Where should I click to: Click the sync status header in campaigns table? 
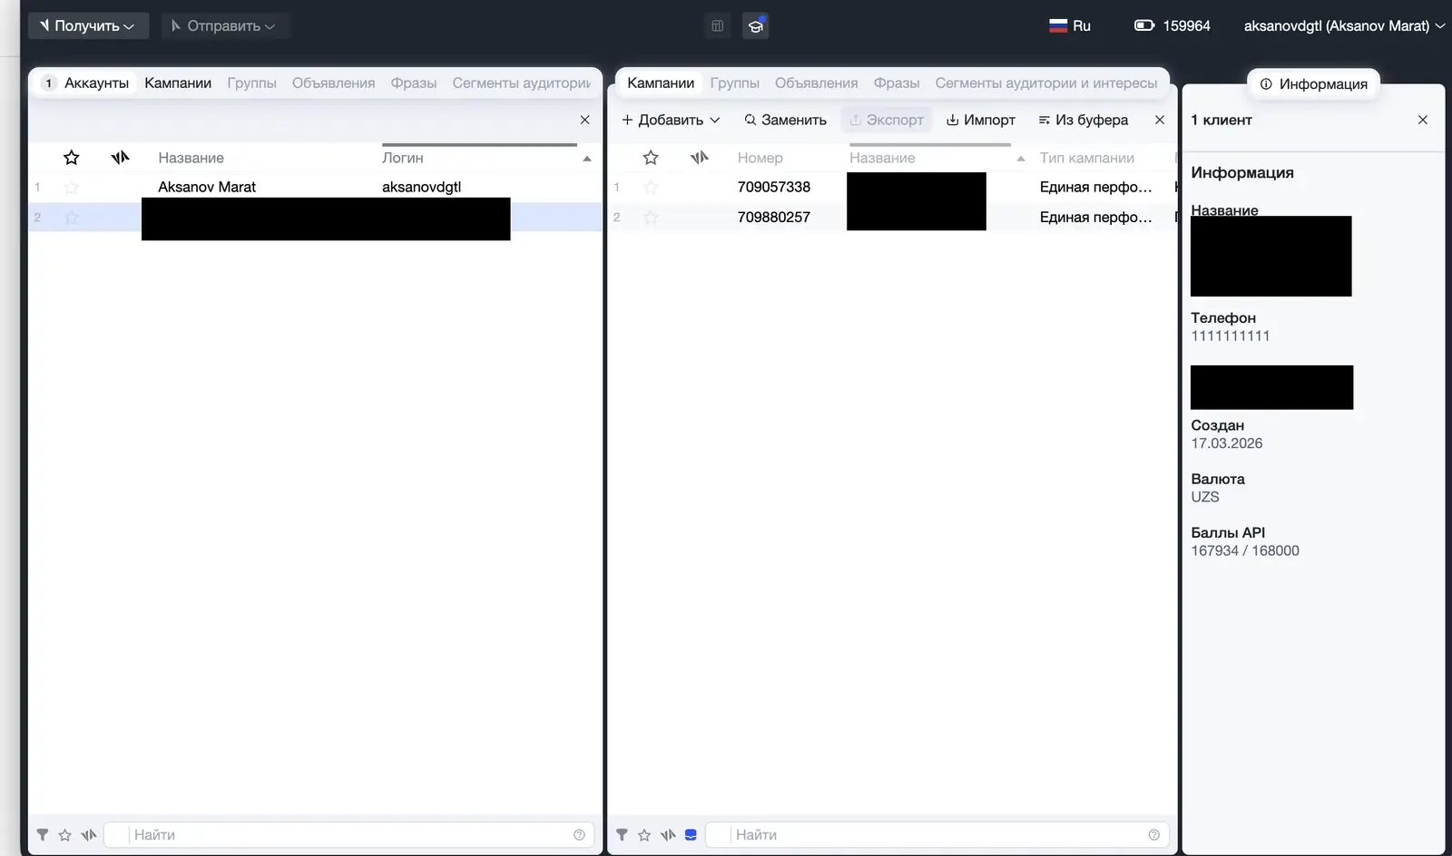coord(699,158)
